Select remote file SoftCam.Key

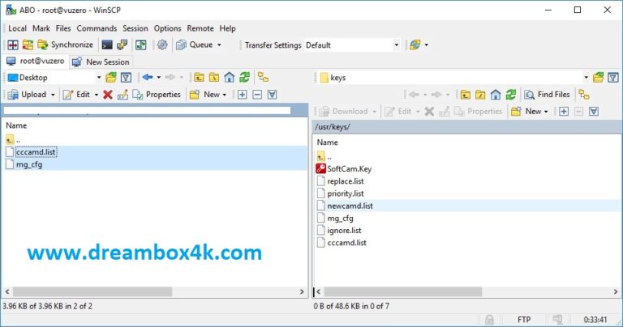coord(350,169)
